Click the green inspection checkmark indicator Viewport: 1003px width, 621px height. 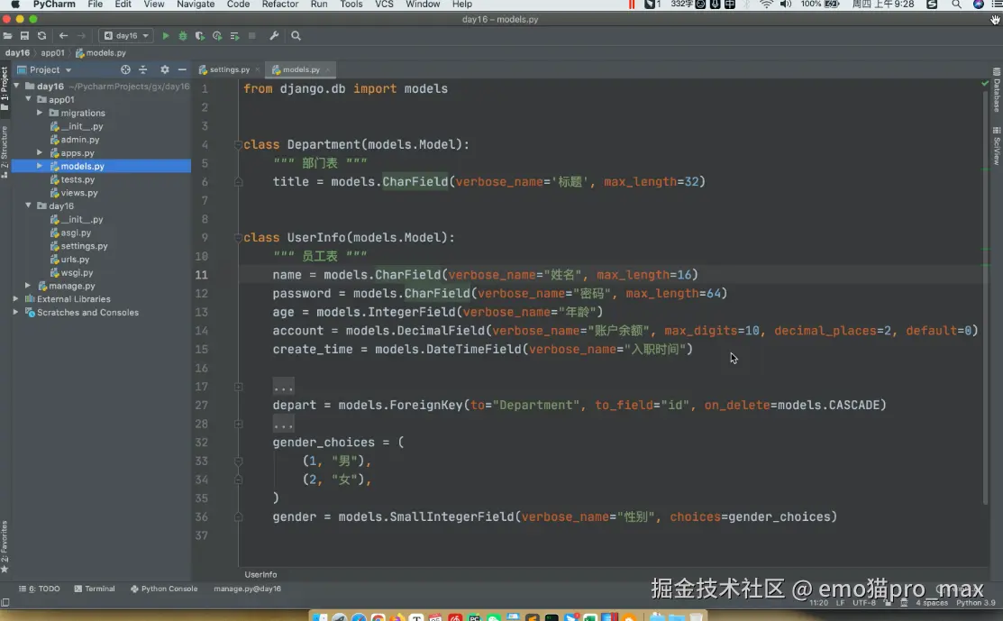985,83
